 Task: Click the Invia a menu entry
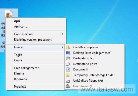pyautogui.click(x=36, y=47)
